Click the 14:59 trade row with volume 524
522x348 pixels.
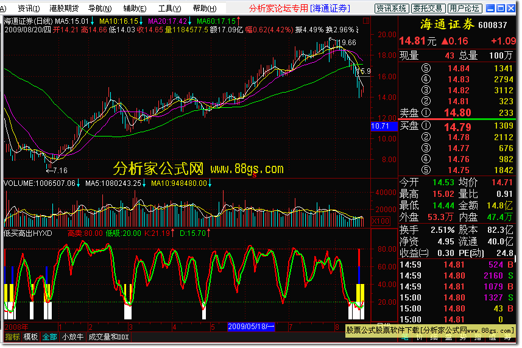[x=456, y=265]
